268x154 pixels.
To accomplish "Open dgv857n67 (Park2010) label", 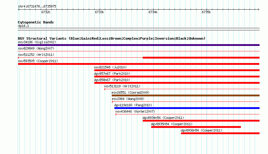I will point(112,74).
